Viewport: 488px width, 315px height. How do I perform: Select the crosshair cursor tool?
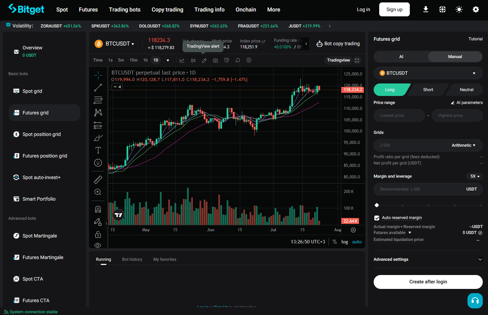tap(98, 75)
